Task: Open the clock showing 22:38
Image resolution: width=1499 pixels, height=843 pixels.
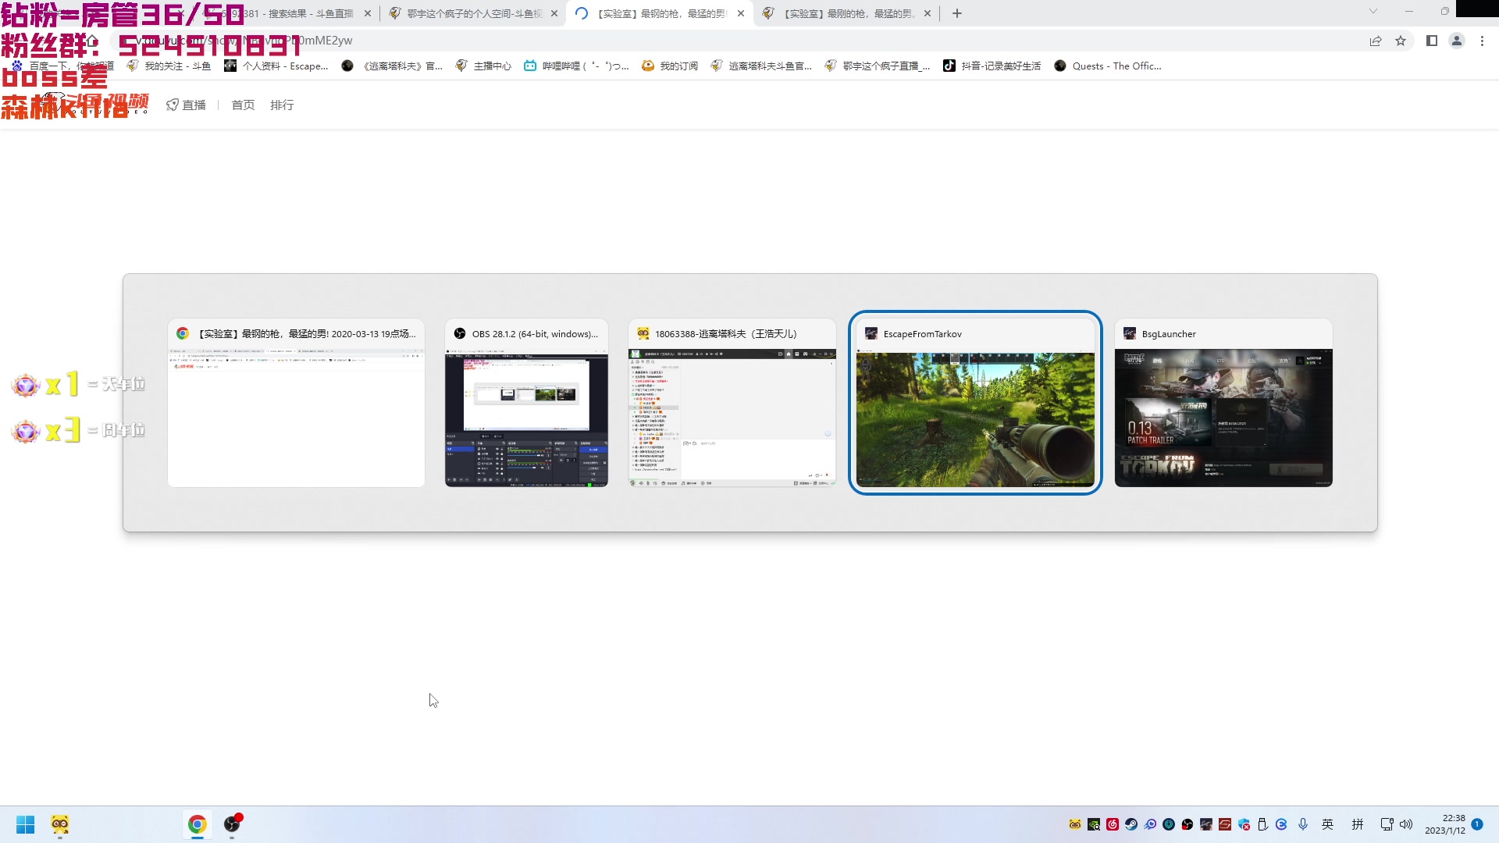Action: (1444, 824)
